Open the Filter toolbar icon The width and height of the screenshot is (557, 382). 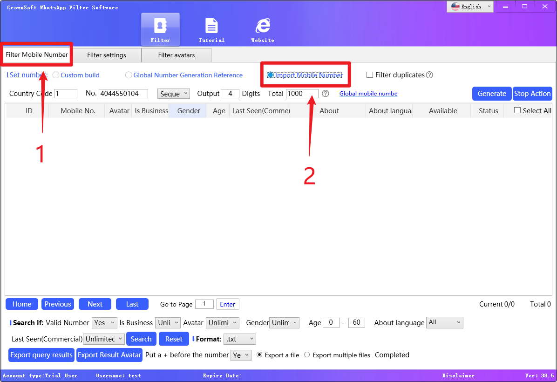160,30
